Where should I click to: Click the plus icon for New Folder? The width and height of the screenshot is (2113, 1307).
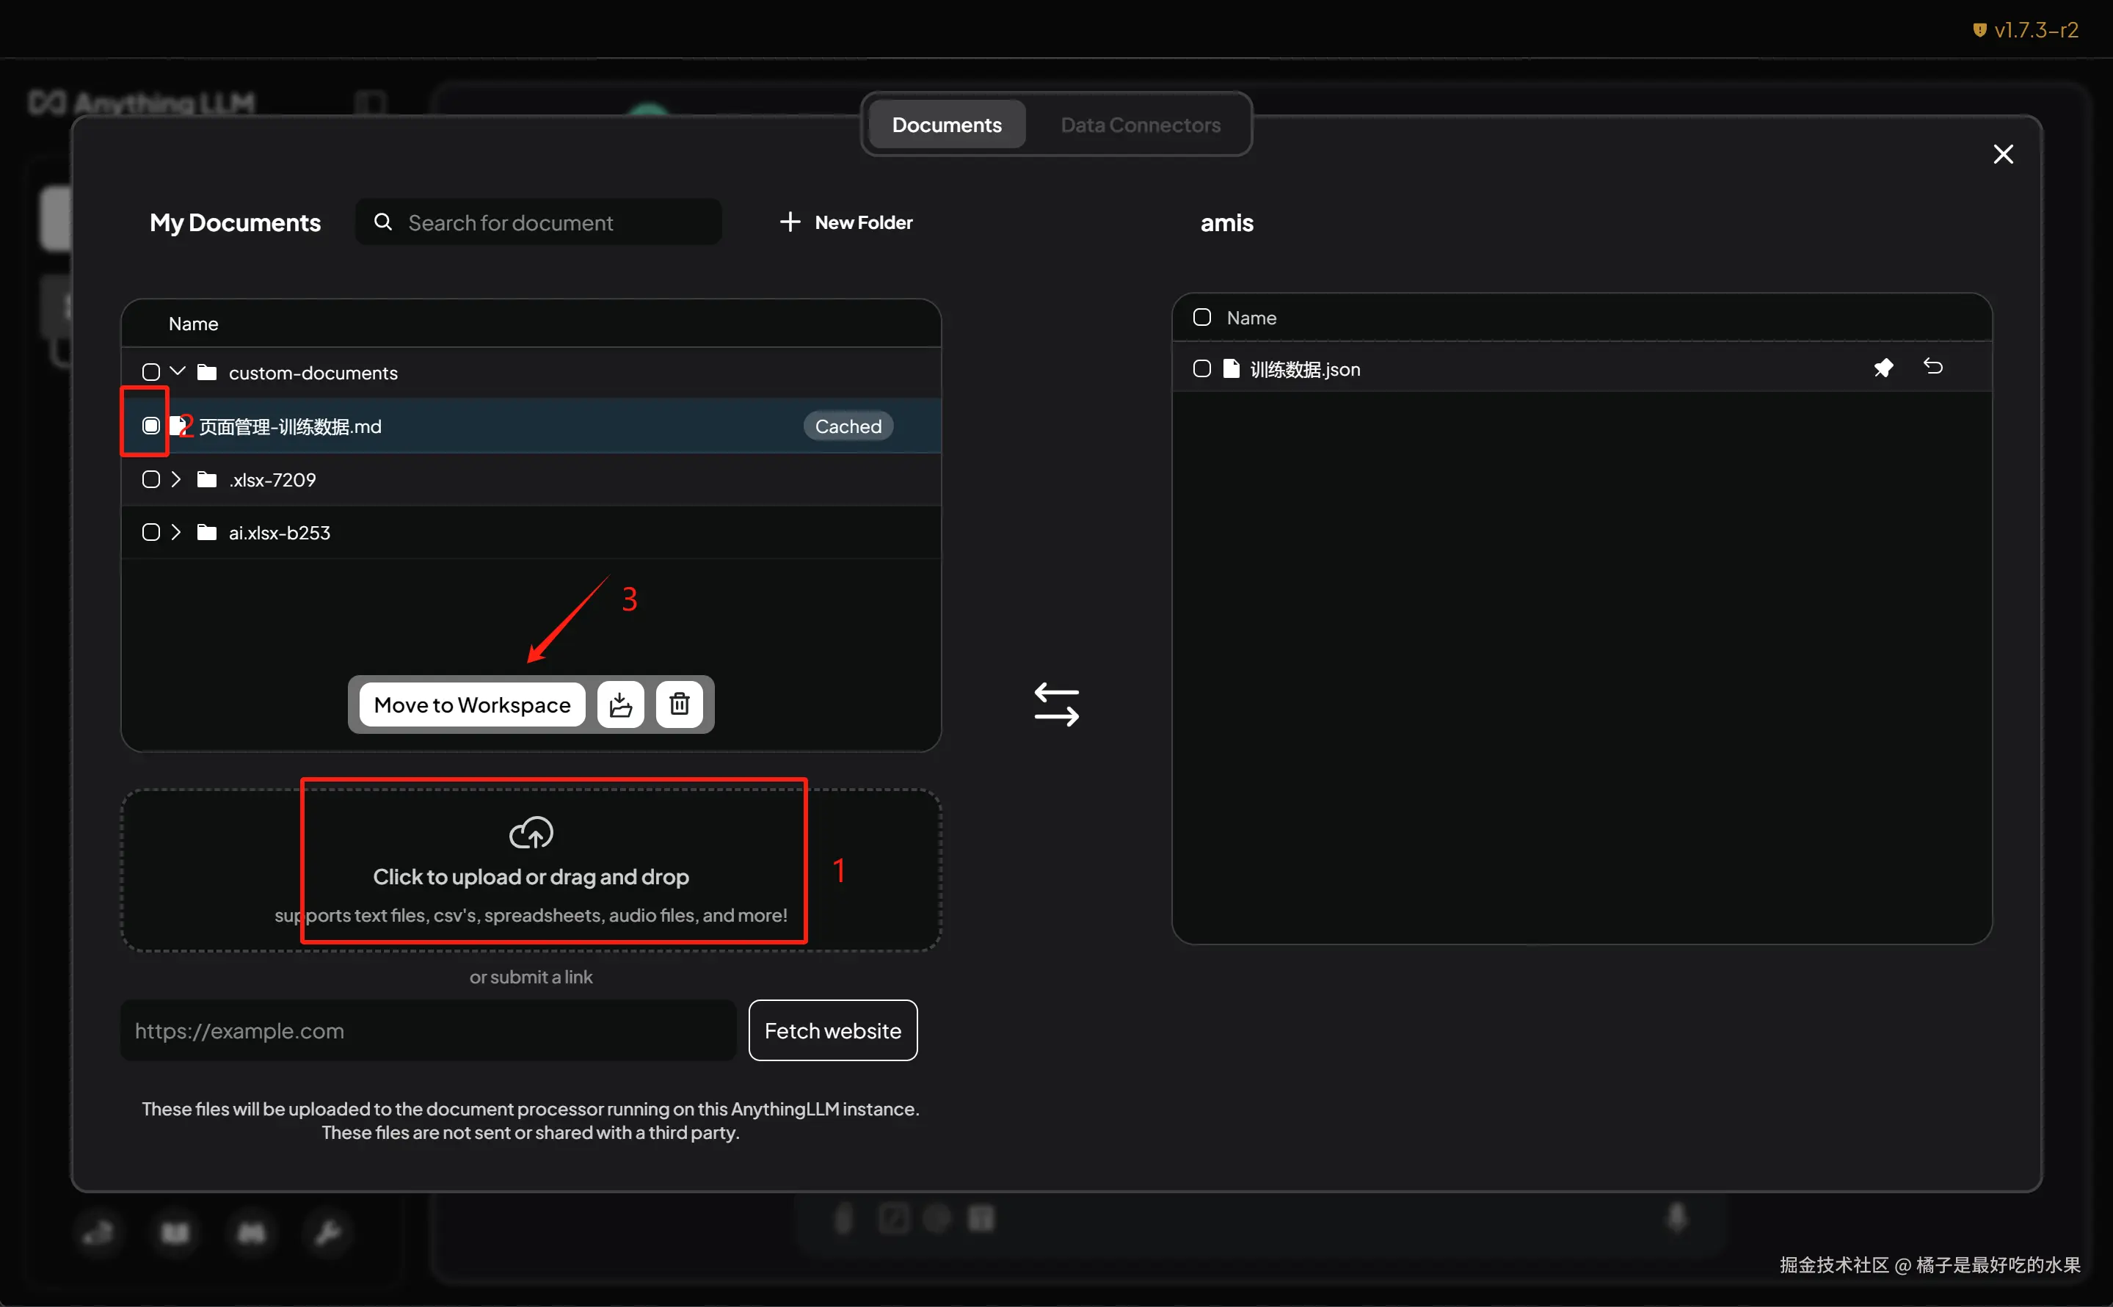pos(790,222)
